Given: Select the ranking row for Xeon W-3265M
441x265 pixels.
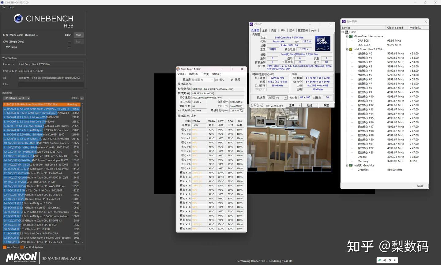Looking at the screenshot, I should pos(42,117).
